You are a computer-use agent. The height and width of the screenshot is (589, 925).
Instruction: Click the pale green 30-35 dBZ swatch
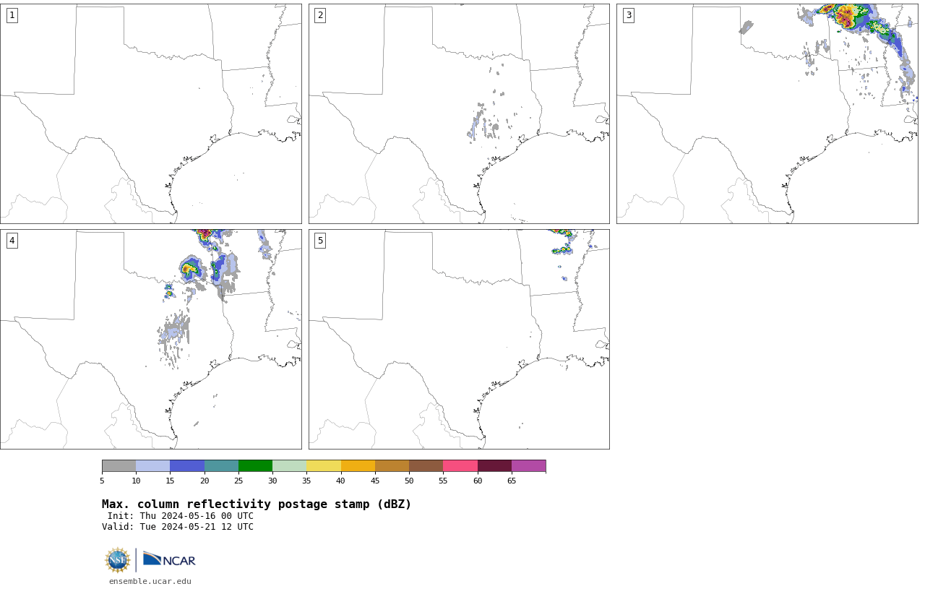pyautogui.click(x=290, y=466)
